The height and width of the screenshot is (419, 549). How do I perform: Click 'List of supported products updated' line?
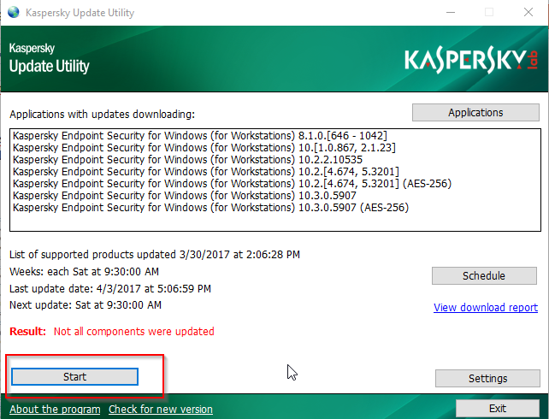155,254
